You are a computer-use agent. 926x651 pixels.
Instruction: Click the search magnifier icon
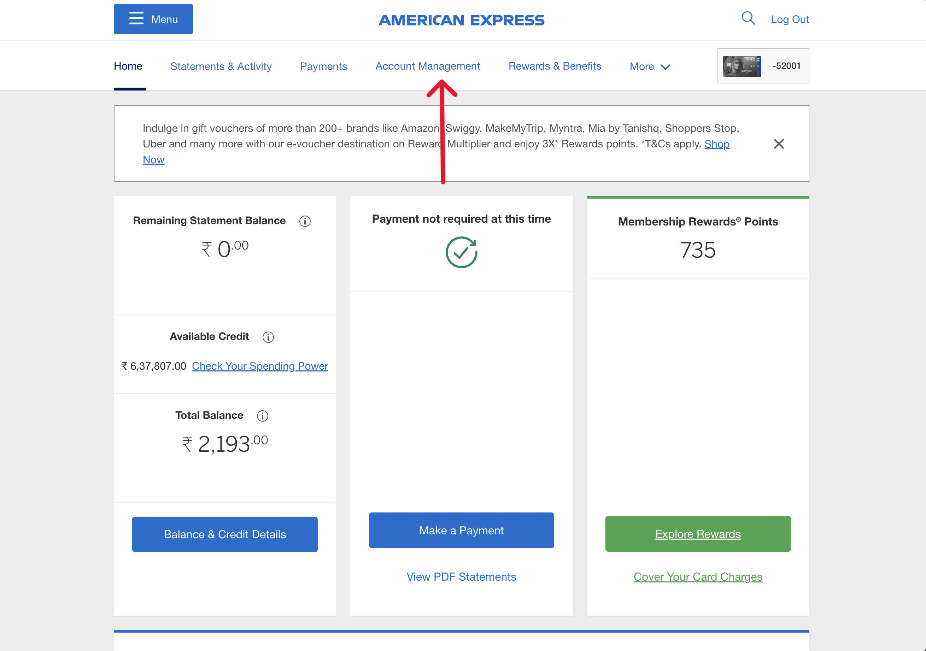point(748,18)
